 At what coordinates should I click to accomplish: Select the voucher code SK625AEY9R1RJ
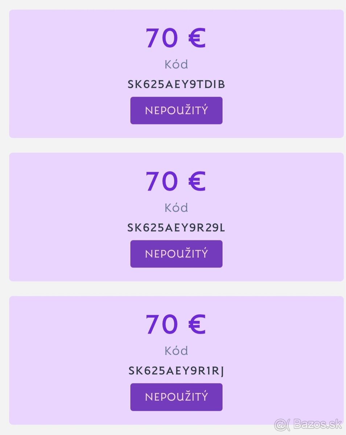[x=176, y=371]
